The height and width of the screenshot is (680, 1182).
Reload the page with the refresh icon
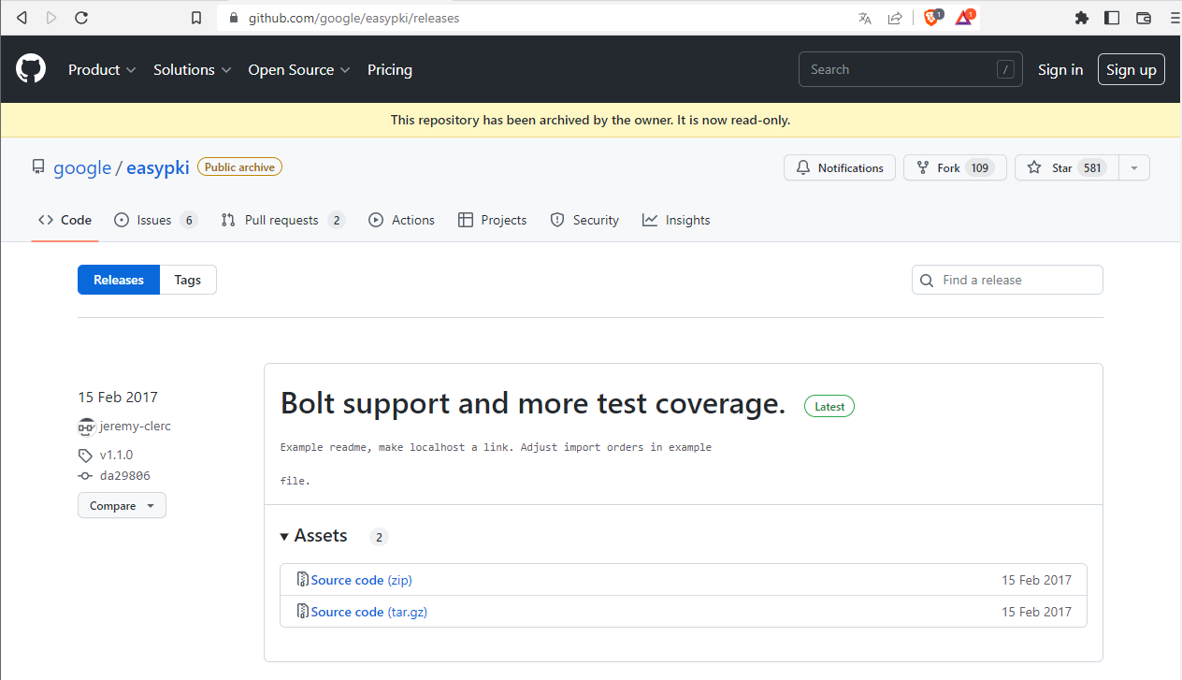[x=81, y=18]
